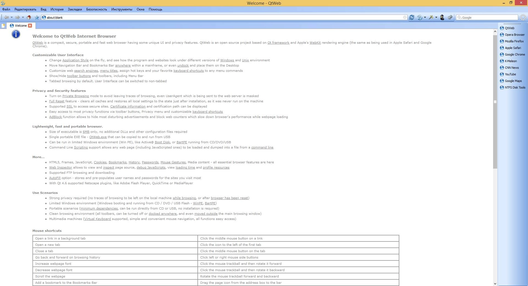
Task: Click the page scroll-down arrow
Action: [x=495, y=284]
